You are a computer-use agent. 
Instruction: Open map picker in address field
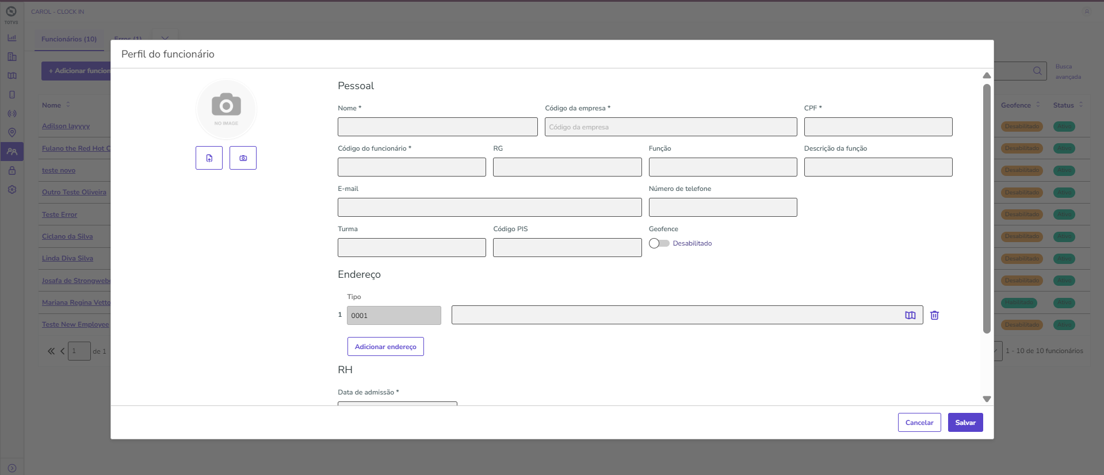coord(910,315)
